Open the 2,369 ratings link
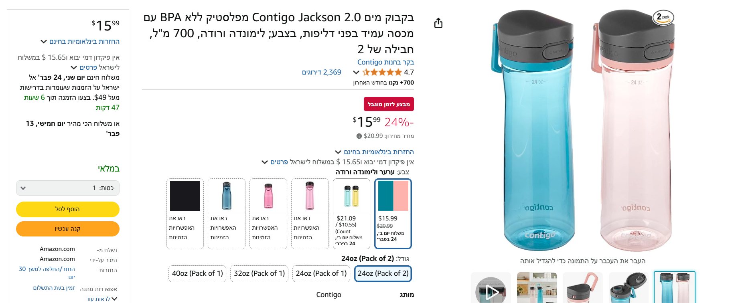 [321, 73]
